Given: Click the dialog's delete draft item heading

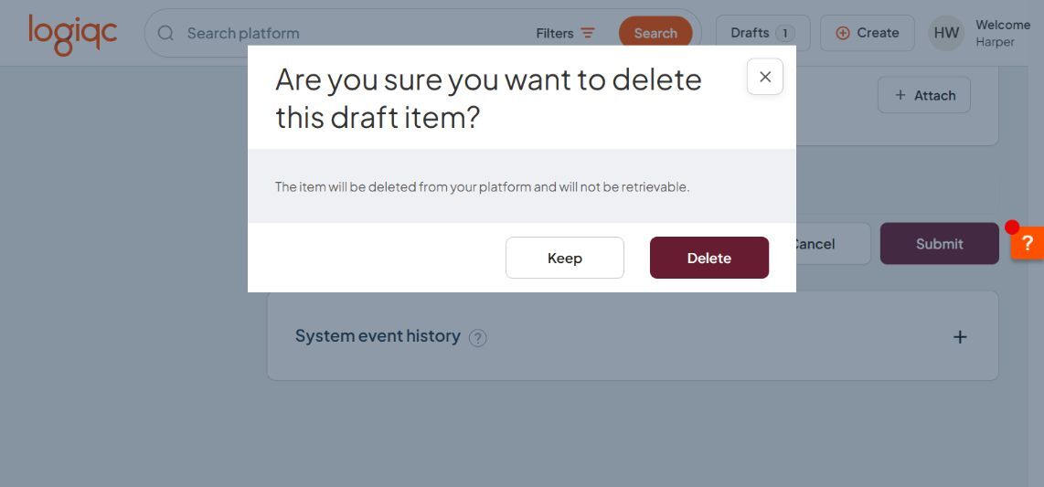Looking at the screenshot, I should [x=488, y=99].
